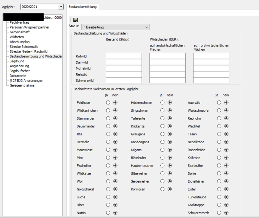Click the save floppy disk icon
Image resolution: width=259 pixels, height=218 pixels.
click(76, 20)
